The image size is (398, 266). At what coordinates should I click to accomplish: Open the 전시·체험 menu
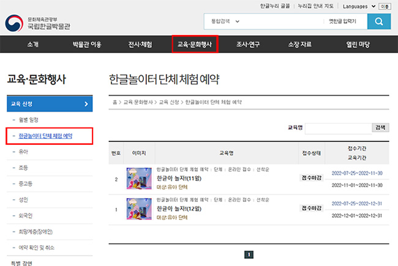pyautogui.click(x=140, y=45)
